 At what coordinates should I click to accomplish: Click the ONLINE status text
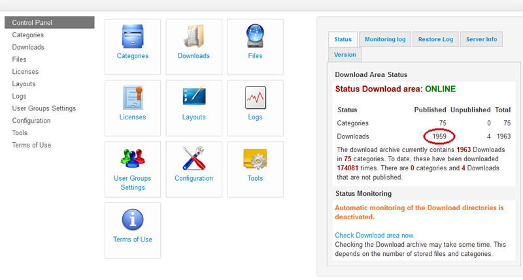coord(440,89)
